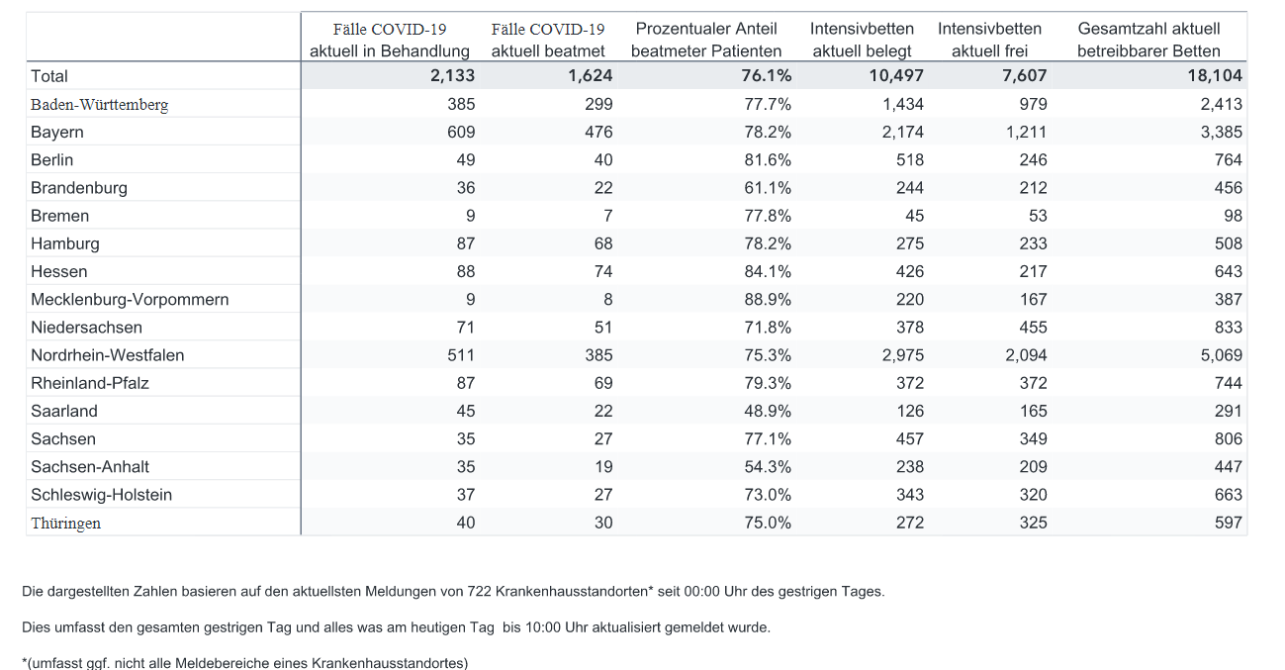Viewport: 1285px width, 670px height.
Task: Select the Total row label
Action: point(49,76)
